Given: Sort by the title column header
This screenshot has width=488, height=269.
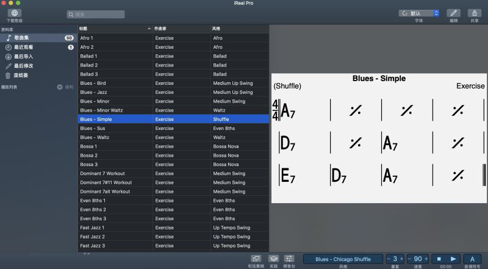Looking at the screenshot, I should (115, 29).
